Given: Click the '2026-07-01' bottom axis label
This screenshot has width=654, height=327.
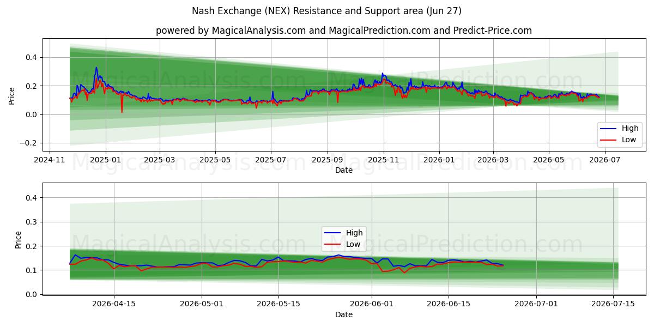Looking at the screenshot, I should (x=536, y=304).
